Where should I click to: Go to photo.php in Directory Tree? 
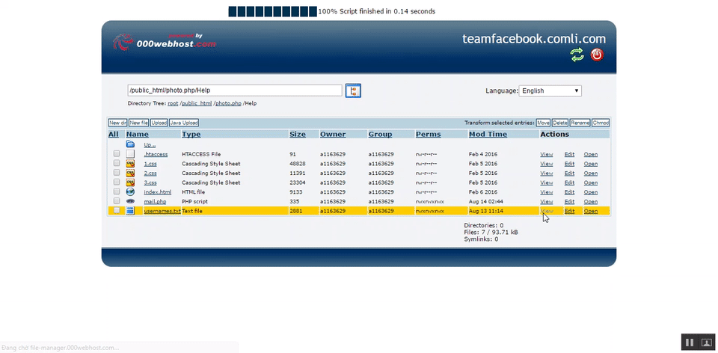coord(229,103)
